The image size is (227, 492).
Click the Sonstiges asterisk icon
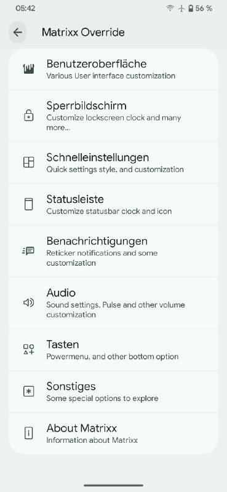28,392
